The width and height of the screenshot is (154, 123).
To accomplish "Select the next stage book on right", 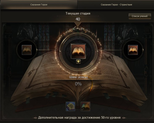I will (x=133, y=50).
